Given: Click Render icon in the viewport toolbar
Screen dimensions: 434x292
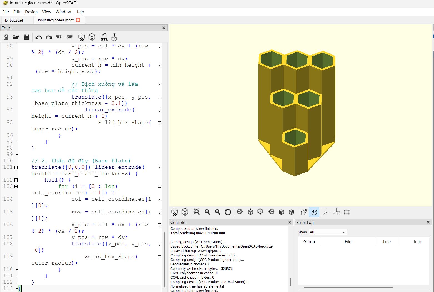Looking at the screenshot, I should (185, 212).
